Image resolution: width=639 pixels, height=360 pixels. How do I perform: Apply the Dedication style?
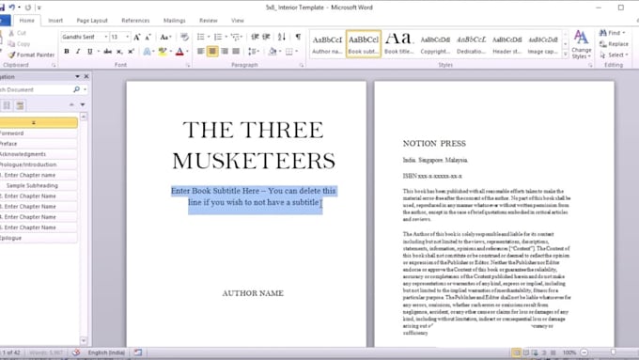click(471, 43)
